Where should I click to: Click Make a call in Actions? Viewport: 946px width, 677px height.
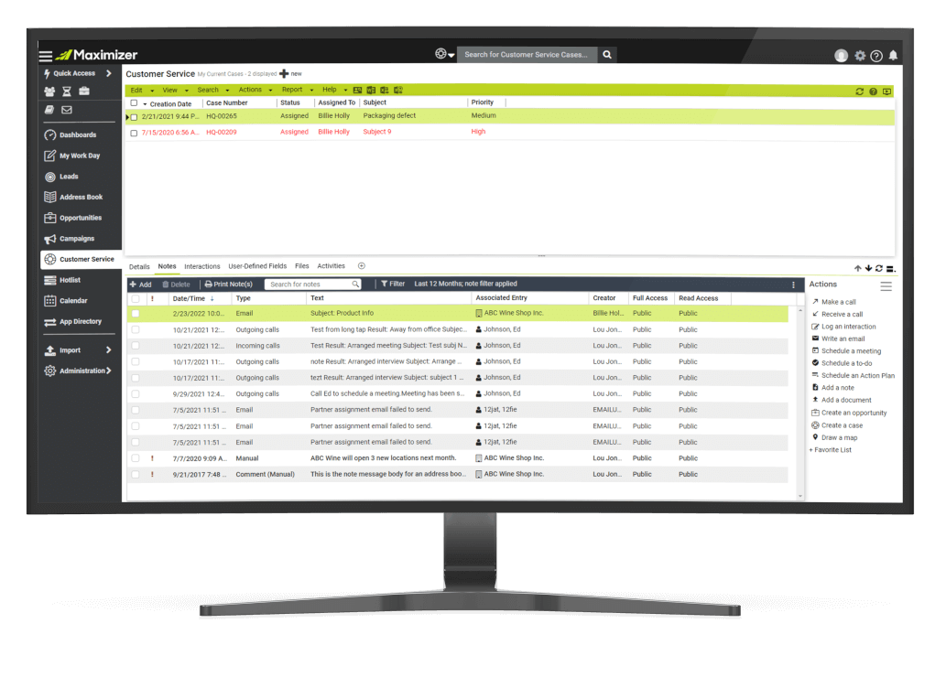[x=833, y=302]
